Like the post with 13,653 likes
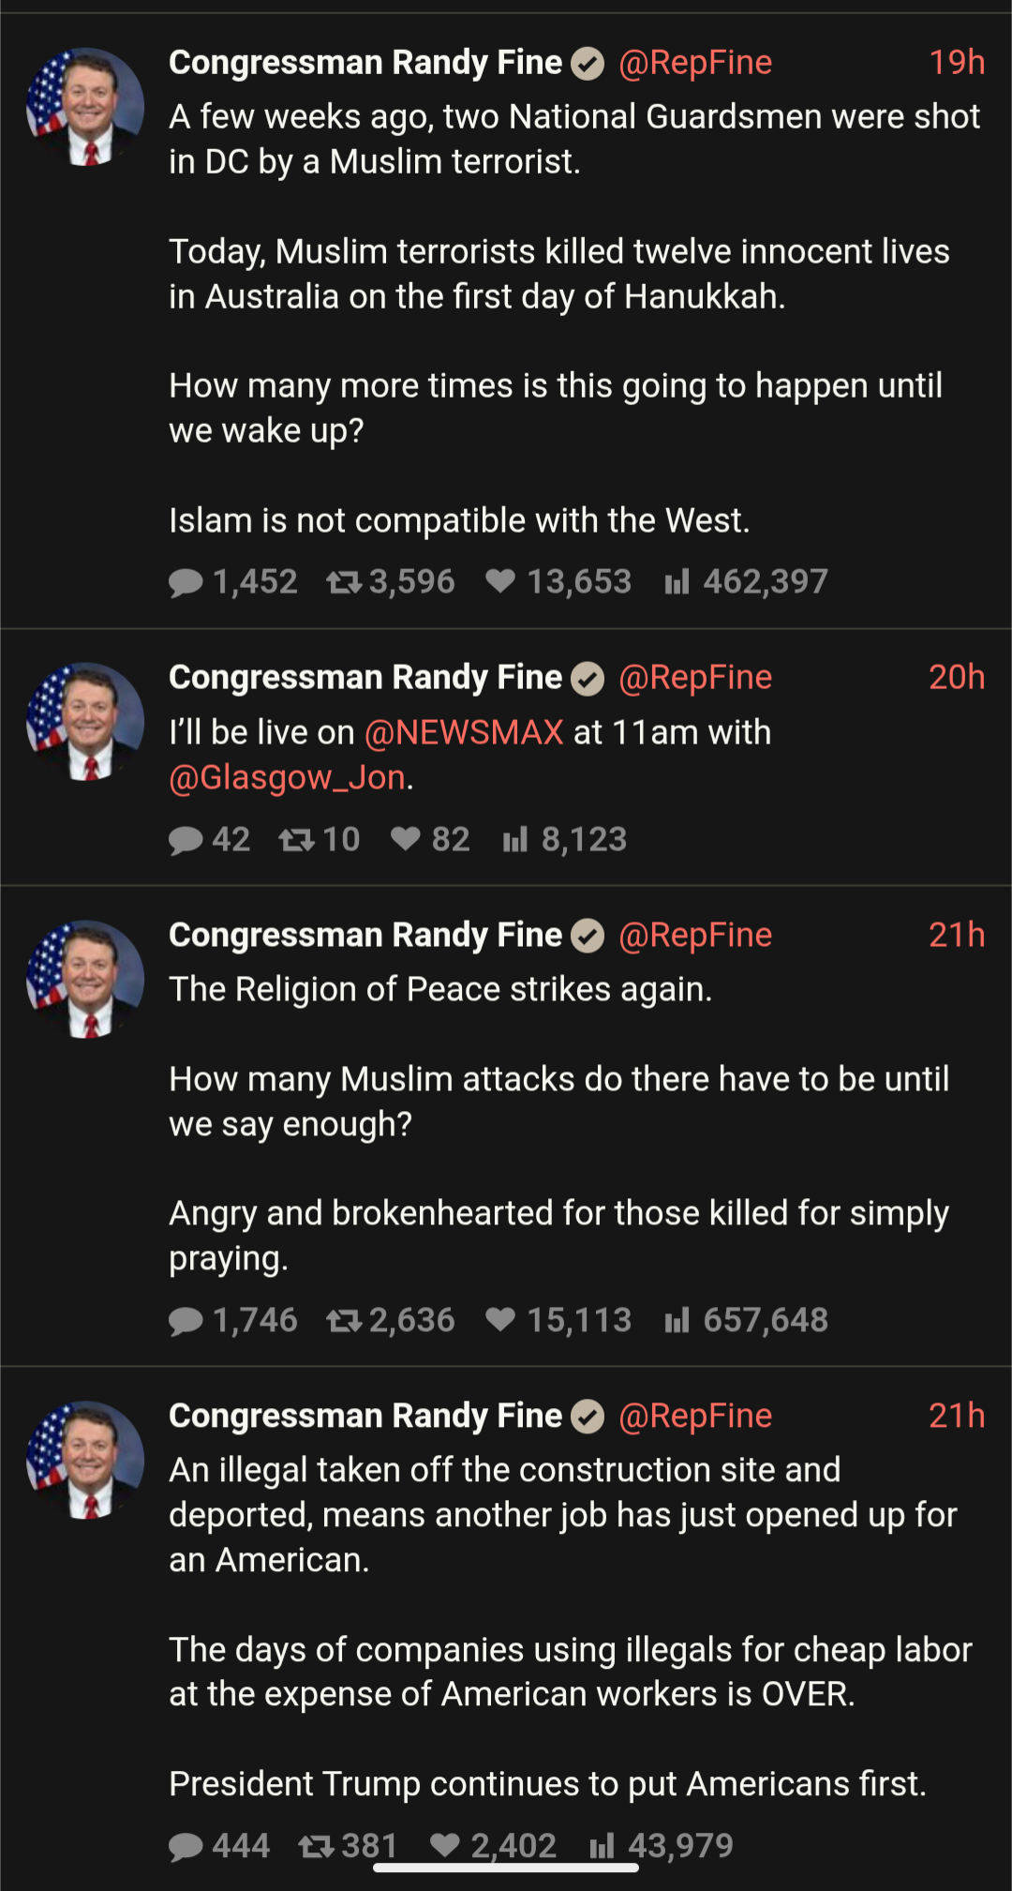Screen dimensions: 1012x1891 point(500,582)
